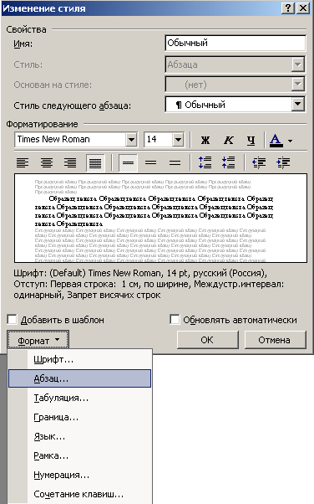
Task: Enable the Добавить в шаблон checkbox
Action: point(12,320)
